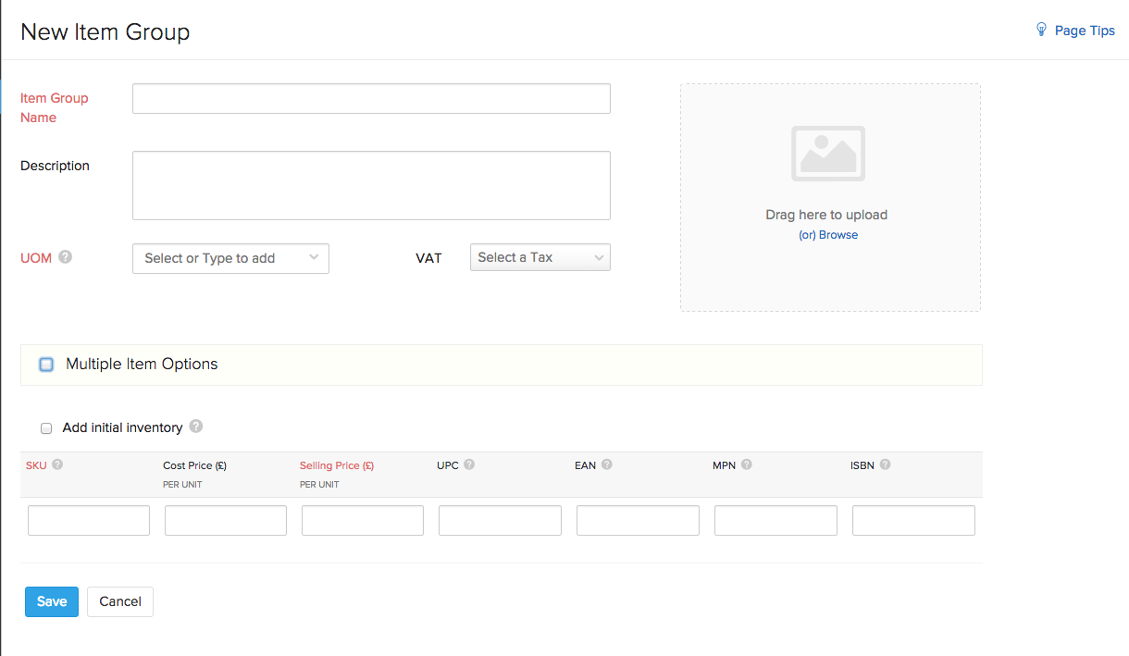Click the Page Tips lightbulb icon

[x=1041, y=31]
